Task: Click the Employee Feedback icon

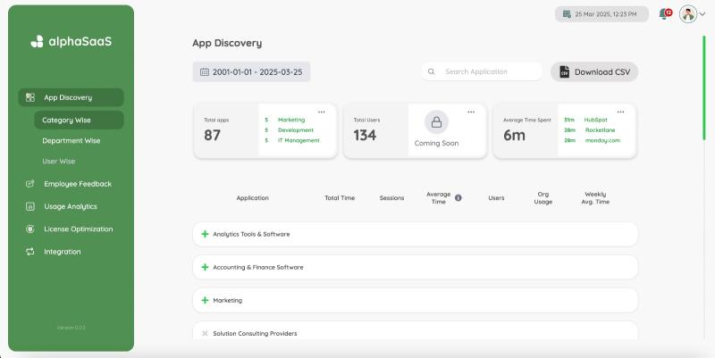Action: [x=30, y=184]
